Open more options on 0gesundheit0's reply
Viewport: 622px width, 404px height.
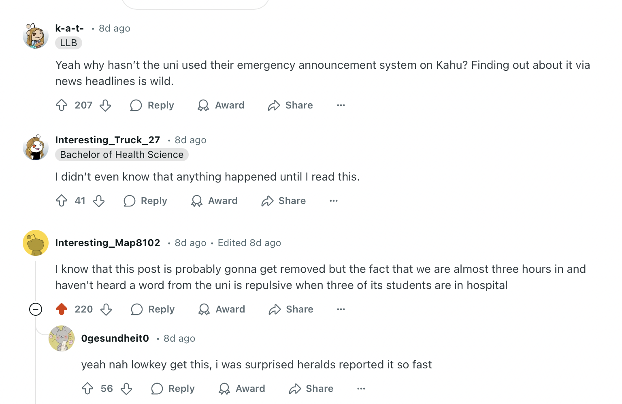361,389
